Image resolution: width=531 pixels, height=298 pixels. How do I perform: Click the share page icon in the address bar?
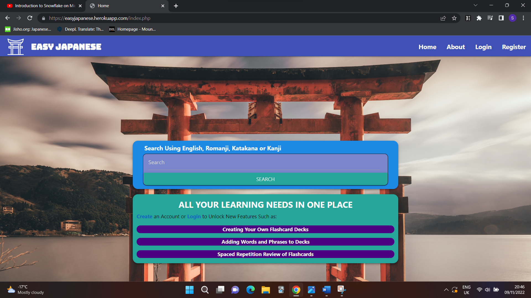tap(443, 18)
